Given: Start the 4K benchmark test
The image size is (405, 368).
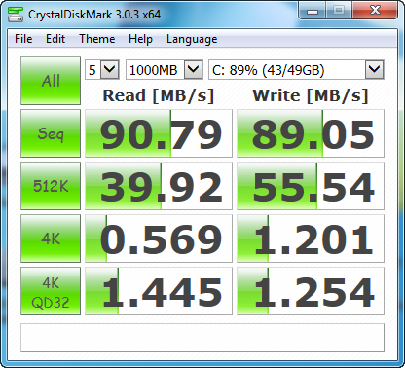Looking at the screenshot, I should [51, 239].
